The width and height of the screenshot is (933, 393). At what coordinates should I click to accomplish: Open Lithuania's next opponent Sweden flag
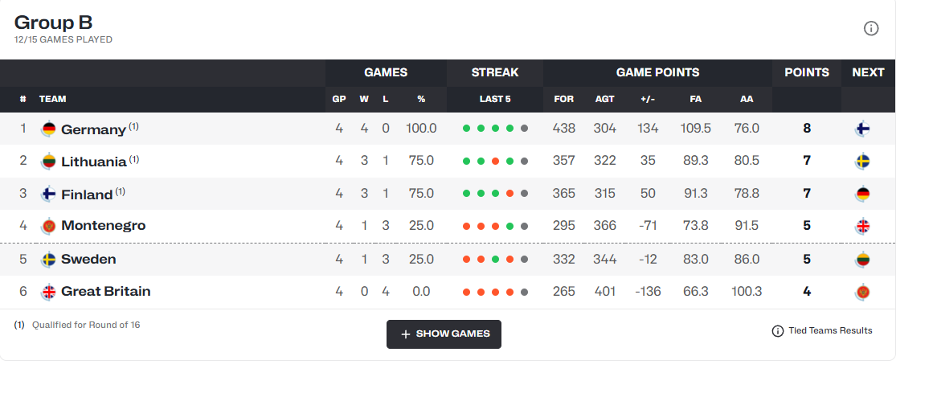862,162
